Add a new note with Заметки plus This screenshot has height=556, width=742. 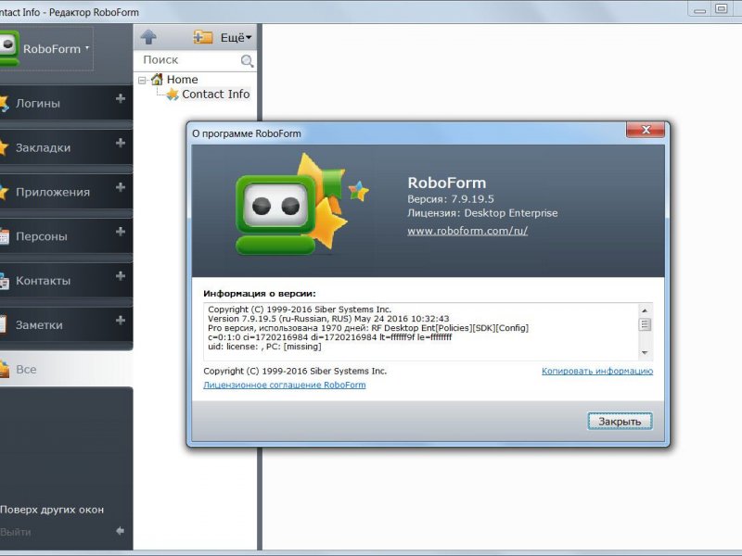pyautogui.click(x=121, y=321)
